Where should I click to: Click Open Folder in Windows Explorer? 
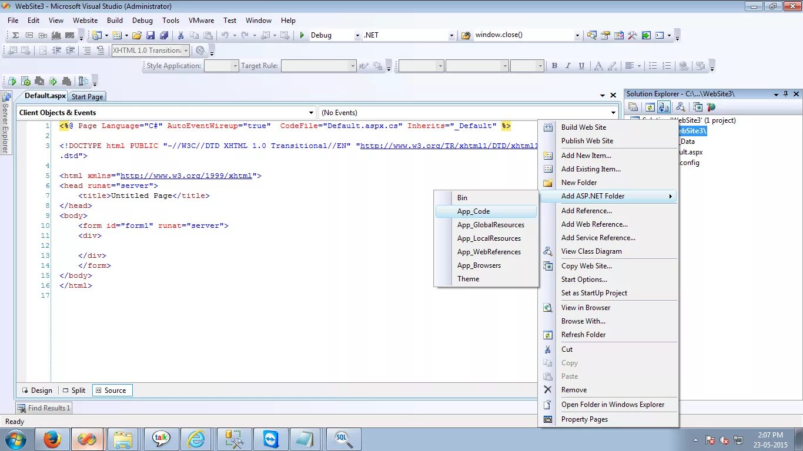(x=608, y=405)
